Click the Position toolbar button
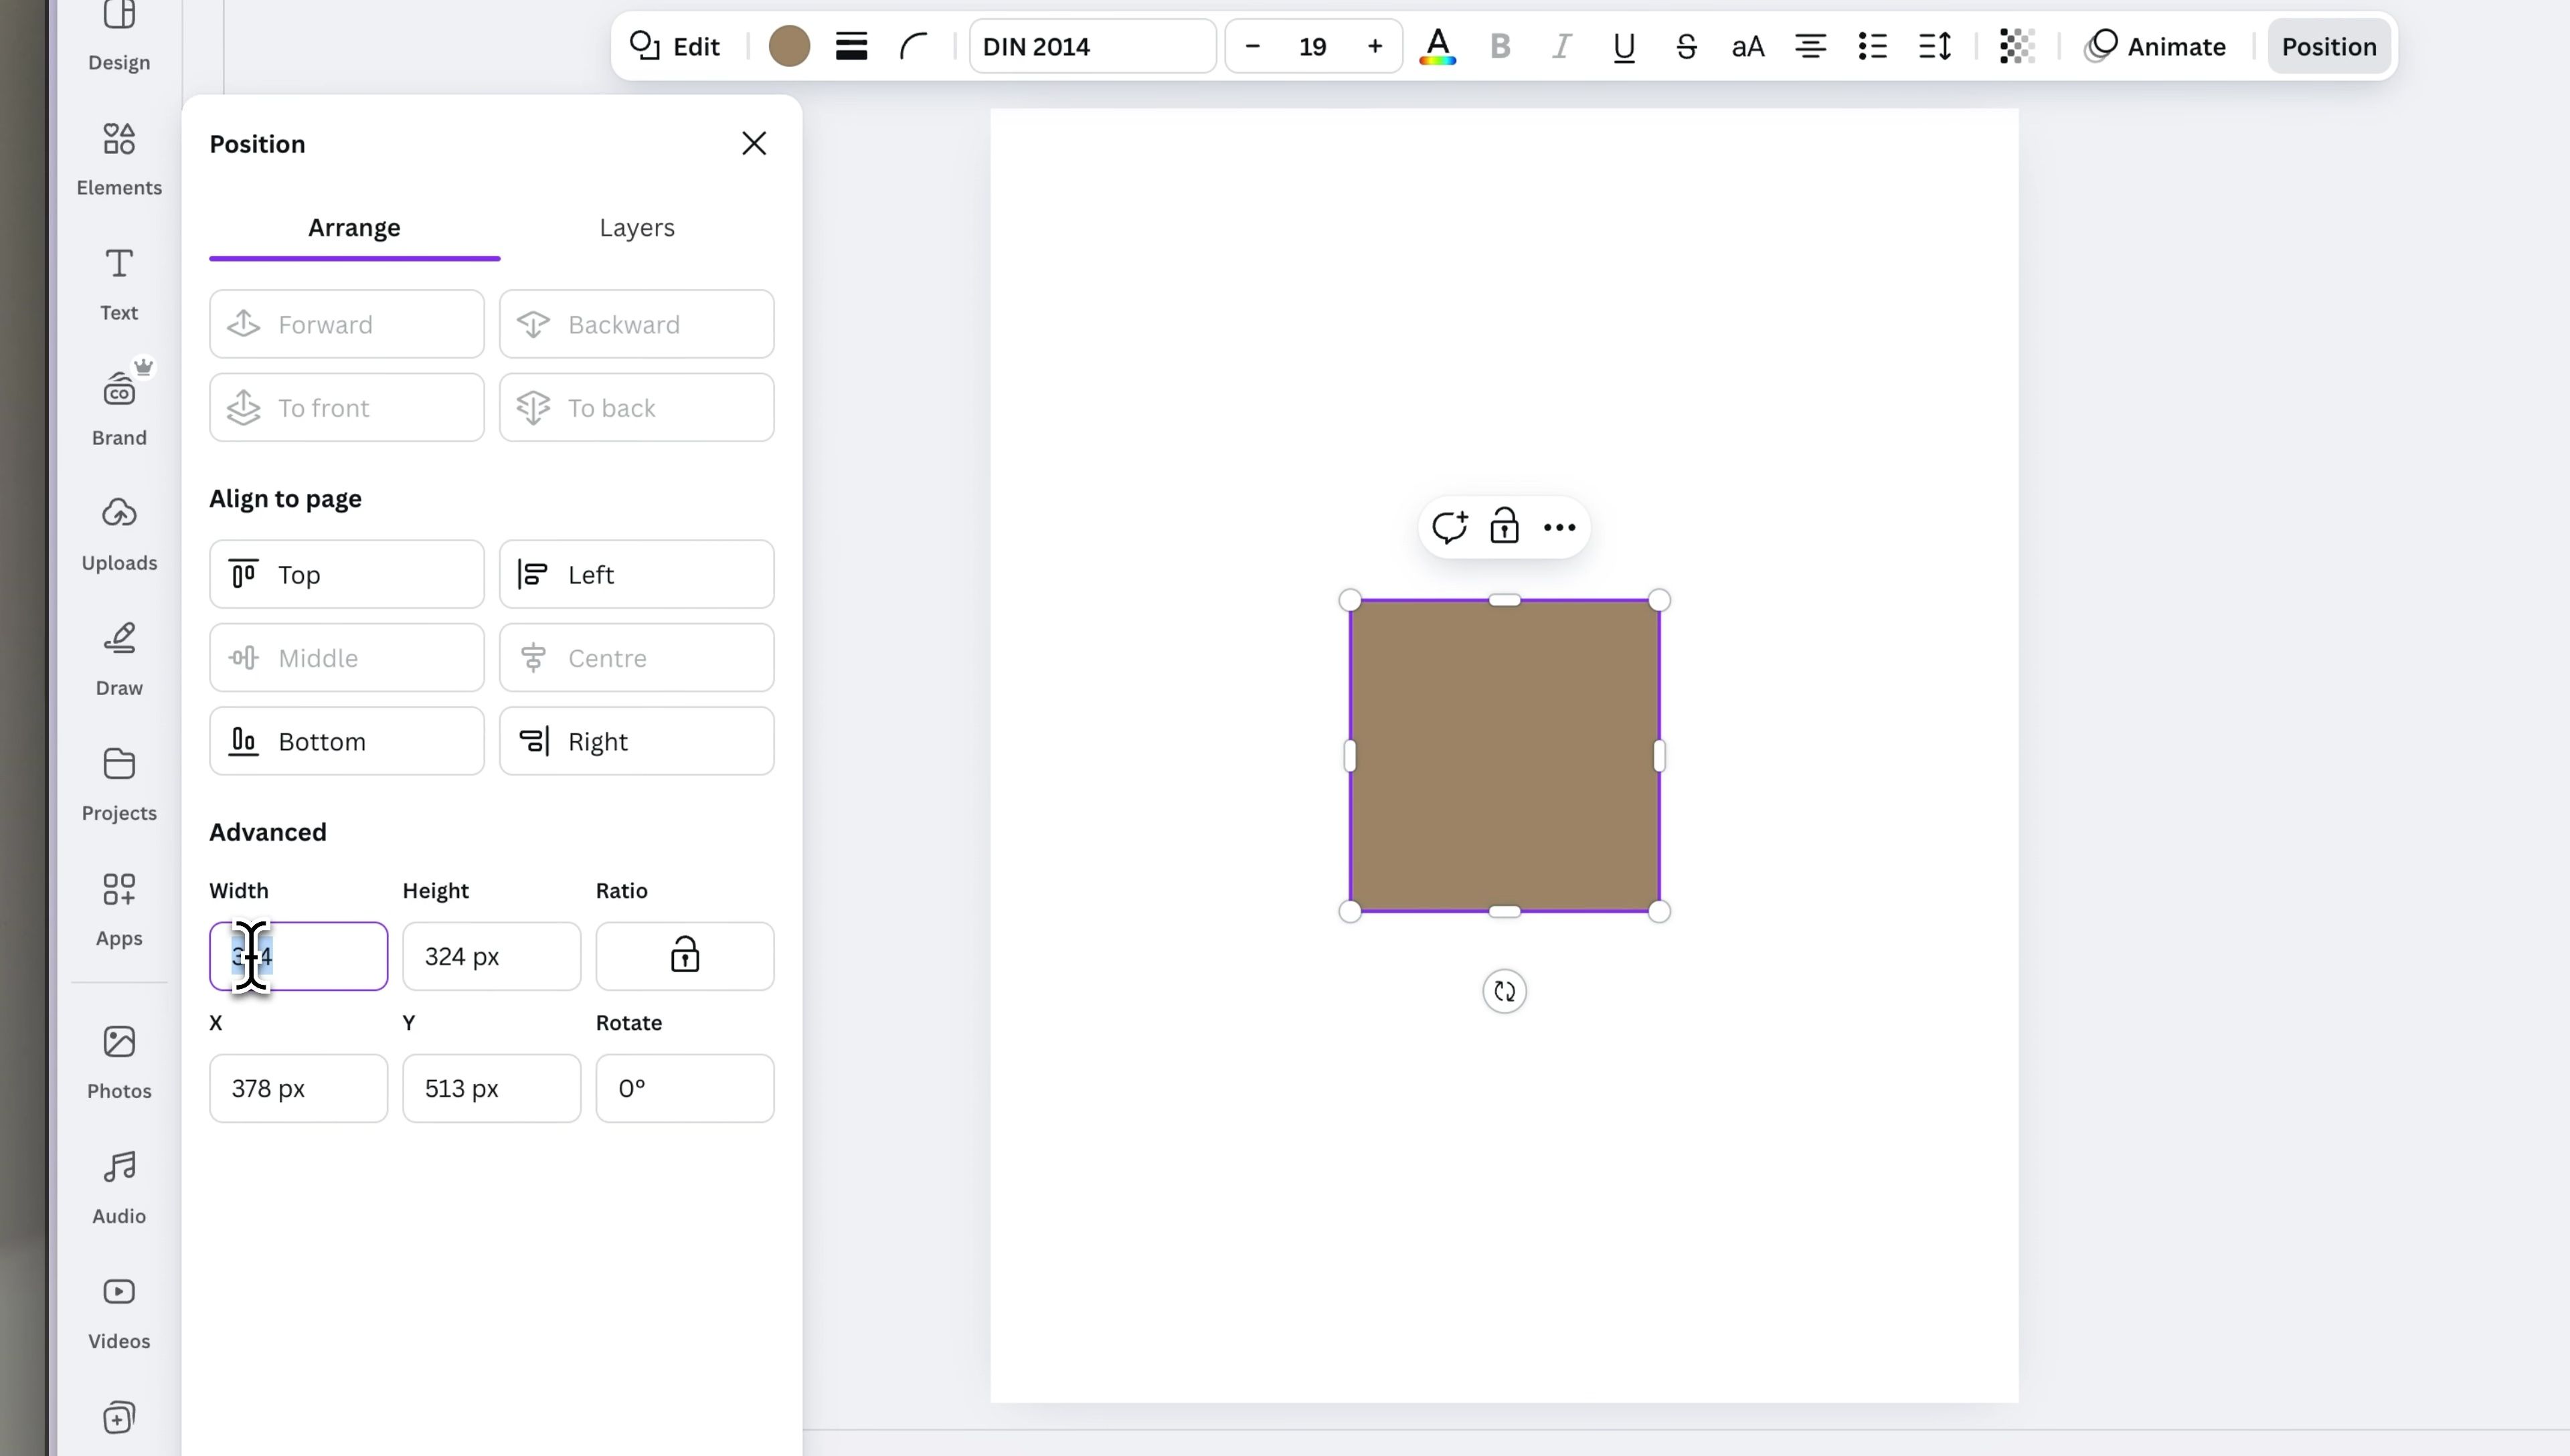 click(x=2329, y=46)
